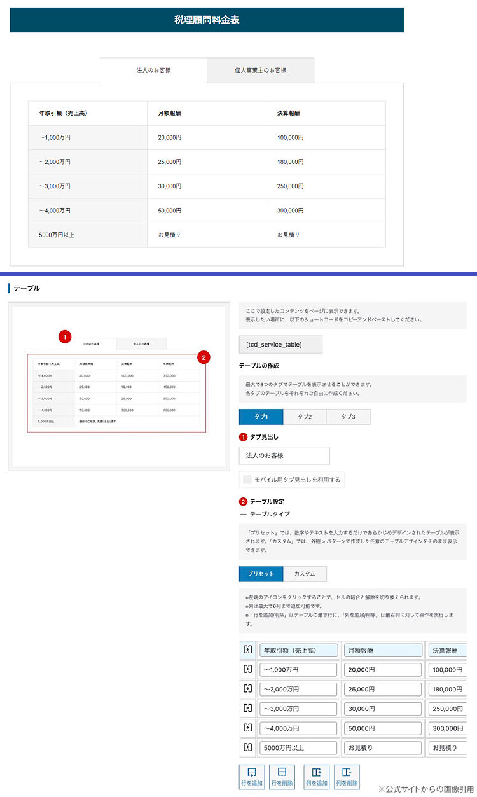Image resolution: width=477 pixels, height=797 pixels.
Task: Edit cell ～3,000万円 in editor
Action: (298, 709)
